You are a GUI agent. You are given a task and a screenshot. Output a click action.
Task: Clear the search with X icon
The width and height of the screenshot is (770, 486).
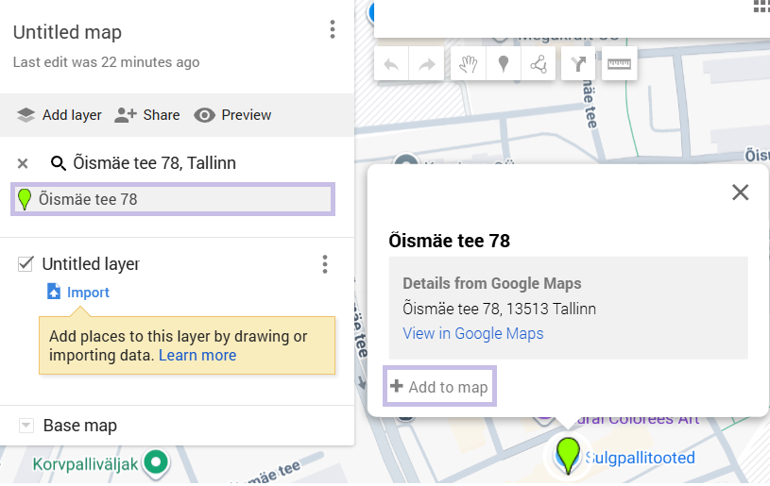click(x=23, y=163)
